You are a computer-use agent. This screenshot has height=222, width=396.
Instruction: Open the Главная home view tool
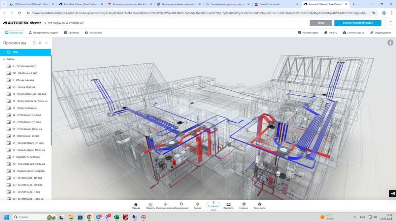click(x=136, y=206)
